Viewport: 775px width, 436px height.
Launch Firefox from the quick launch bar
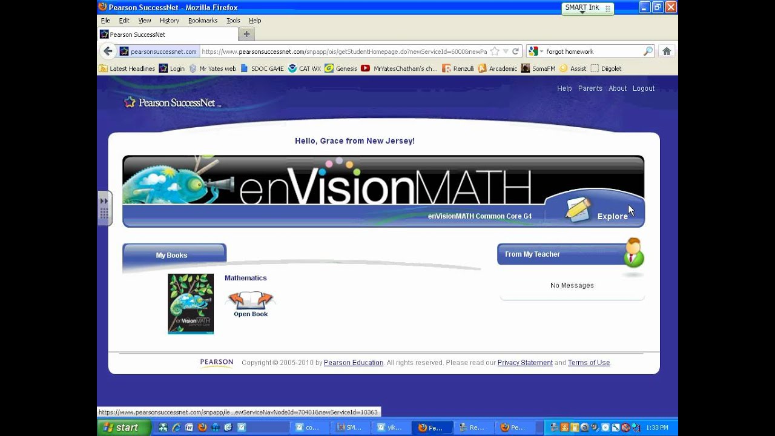(202, 428)
